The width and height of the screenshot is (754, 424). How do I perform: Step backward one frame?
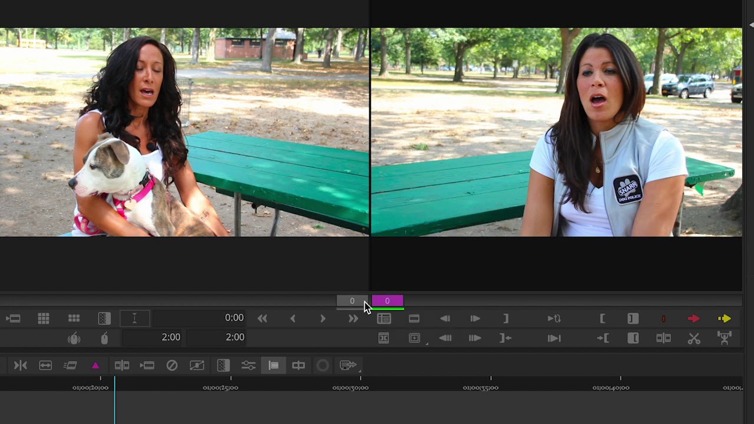(x=445, y=319)
